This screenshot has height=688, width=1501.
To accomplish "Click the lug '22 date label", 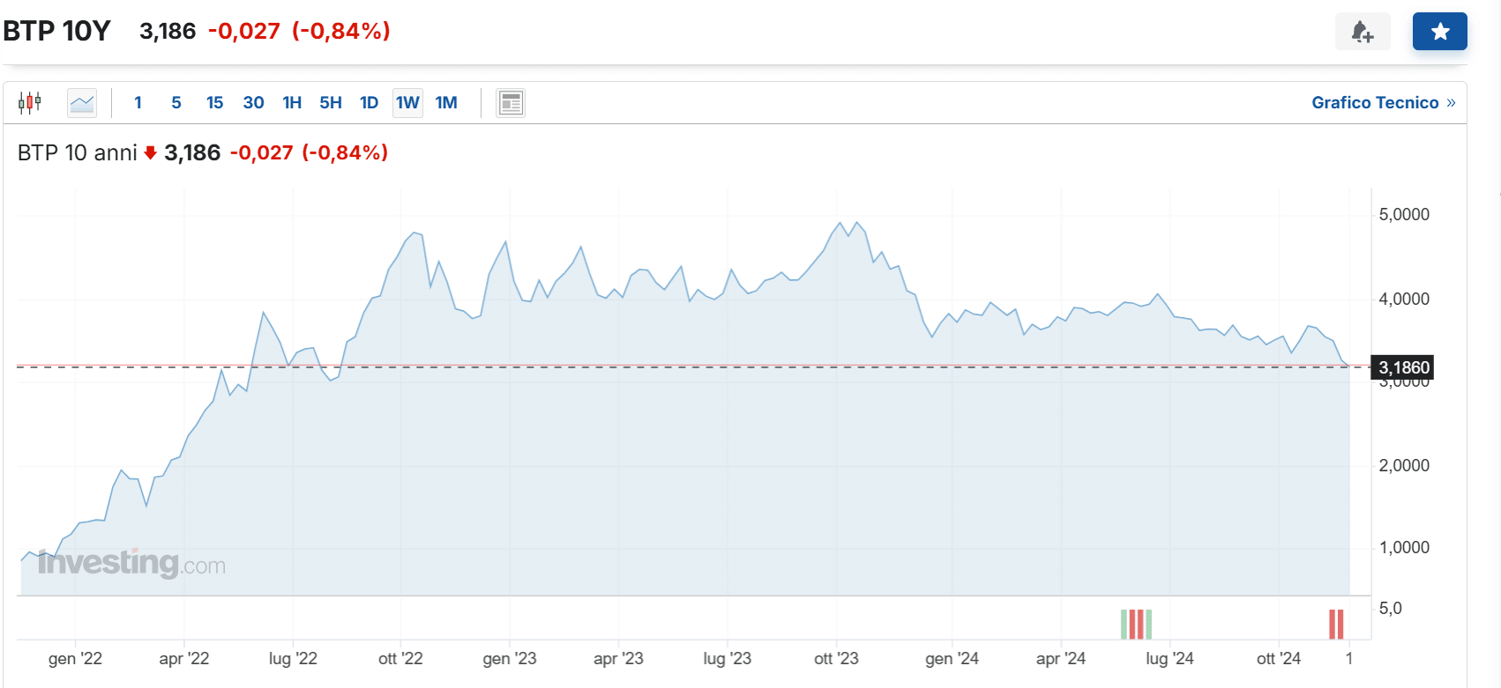I will [x=293, y=659].
